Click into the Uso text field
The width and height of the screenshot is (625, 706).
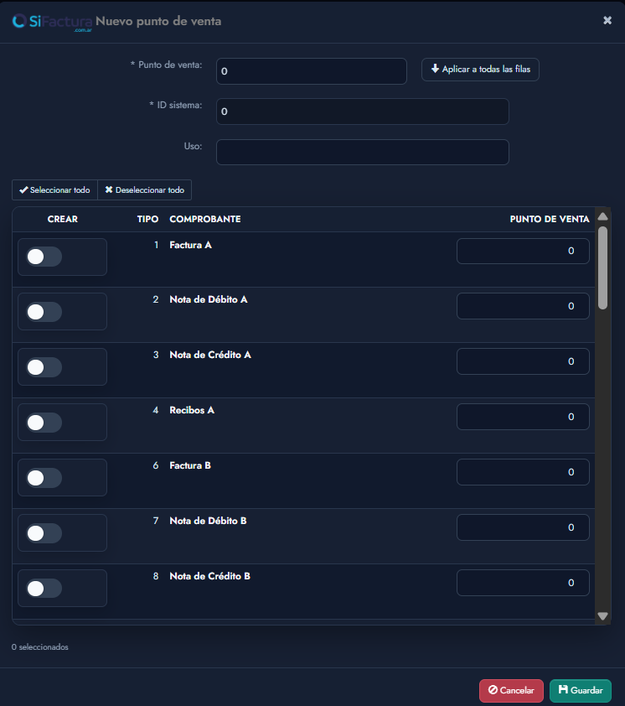(x=363, y=153)
